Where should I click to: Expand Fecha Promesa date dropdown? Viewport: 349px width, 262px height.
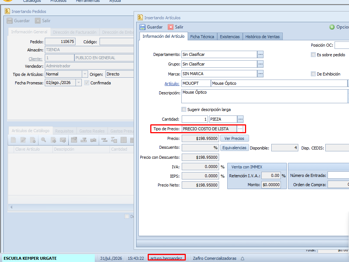(x=78, y=83)
